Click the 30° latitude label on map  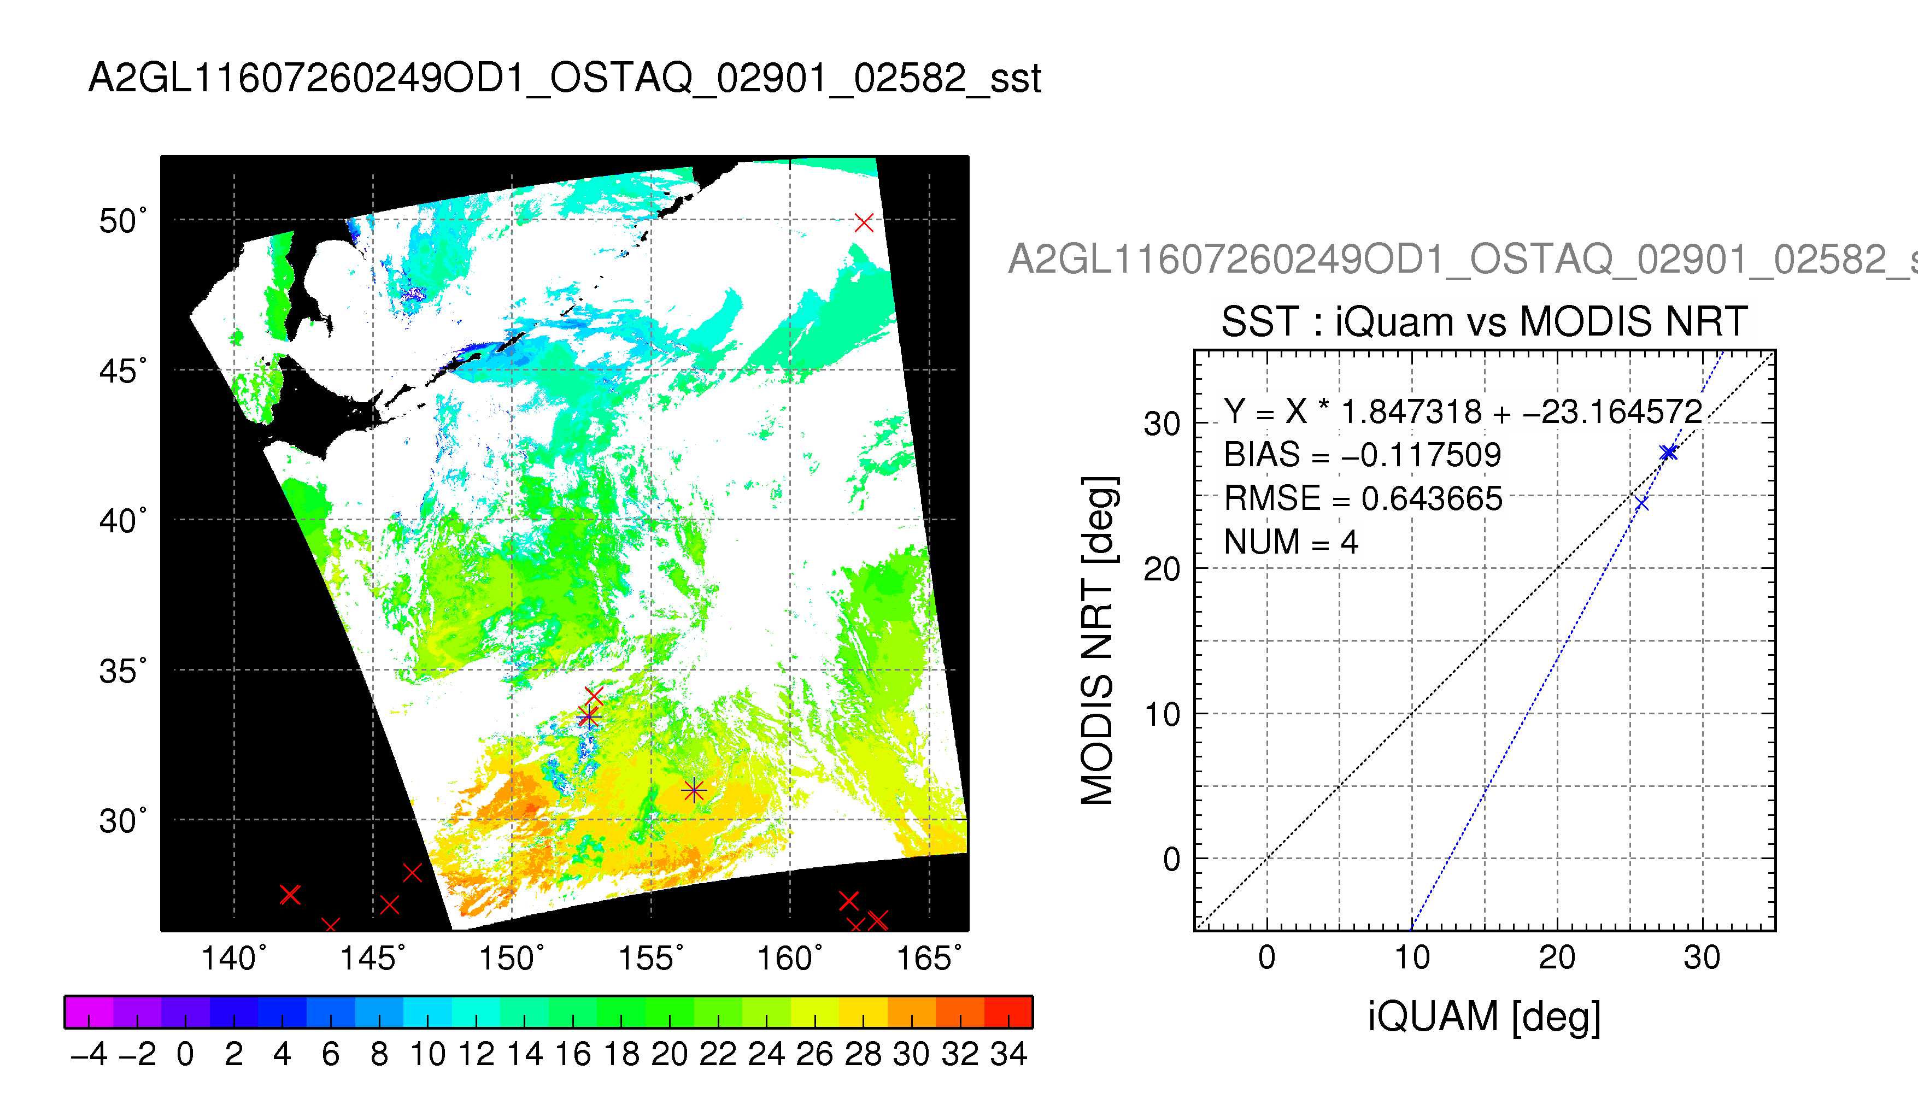click(123, 821)
